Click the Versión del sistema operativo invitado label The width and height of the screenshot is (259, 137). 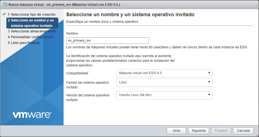click(x=88, y=97)
